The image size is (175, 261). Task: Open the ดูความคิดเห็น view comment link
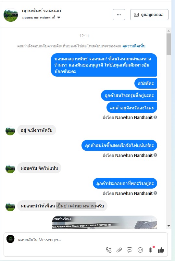coord(134,46)
